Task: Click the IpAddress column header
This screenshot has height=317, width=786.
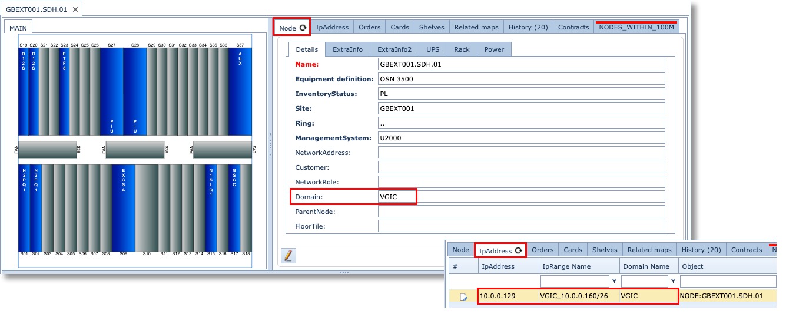Action: (498, 266)
